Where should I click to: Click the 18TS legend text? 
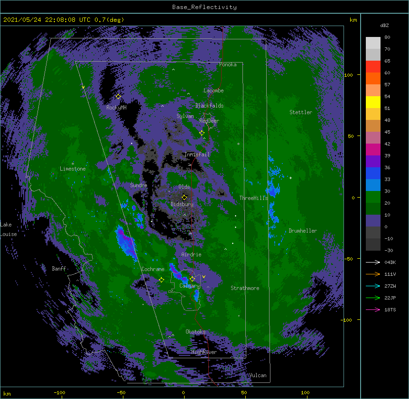[x=390, y=309]
